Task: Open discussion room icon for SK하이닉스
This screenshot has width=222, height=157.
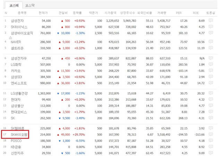Action: point(211,27)
